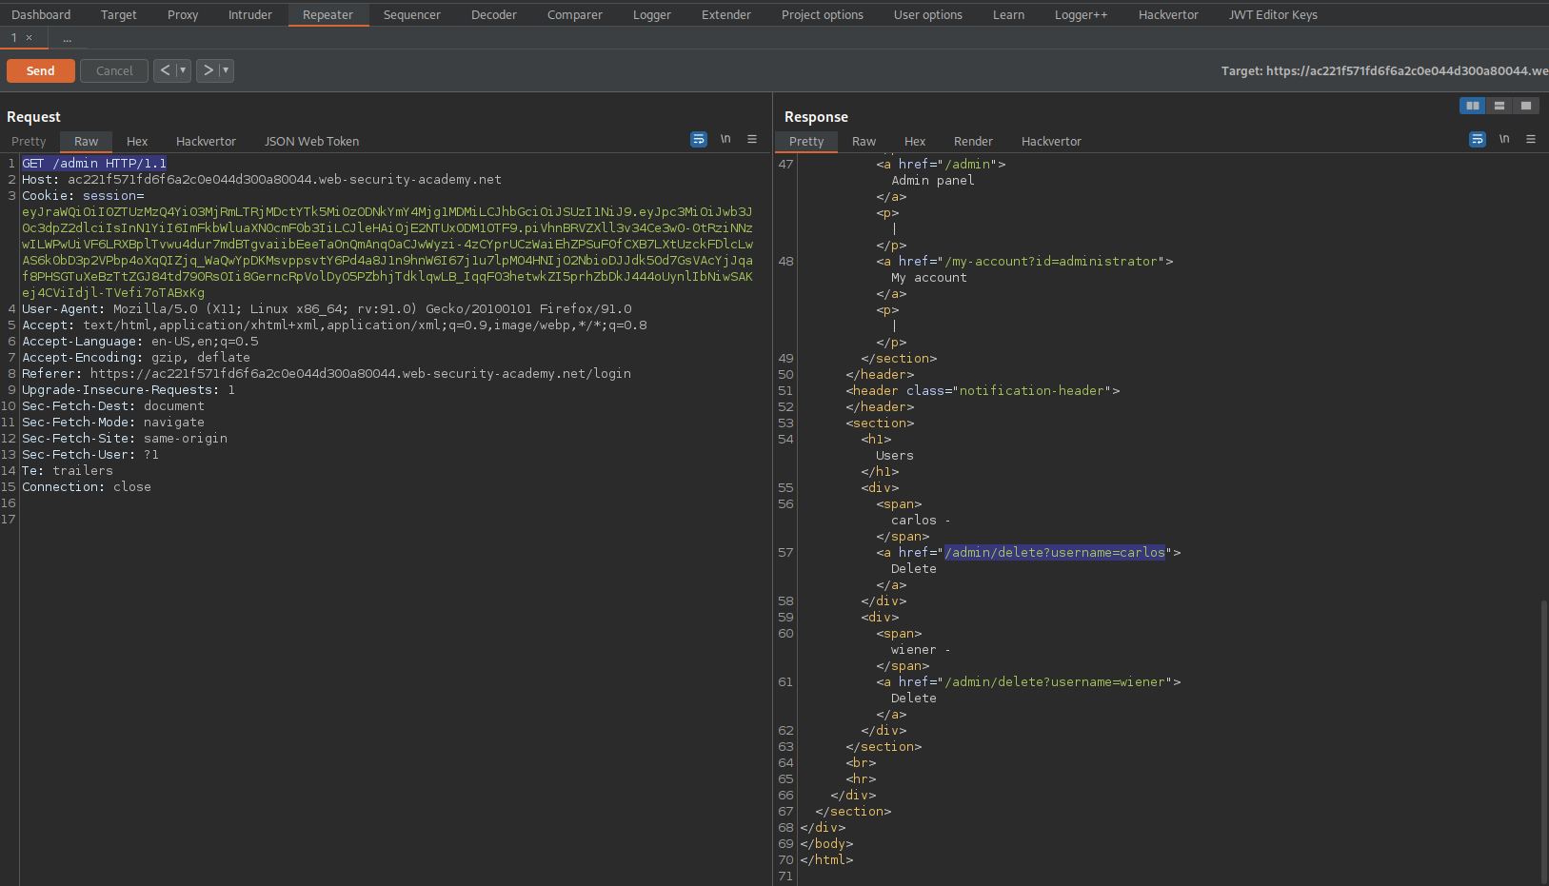Viewport: 1549px width, 886px height.
Task: Open the JSON Web Token request tab
Action: tap(312, 141)
